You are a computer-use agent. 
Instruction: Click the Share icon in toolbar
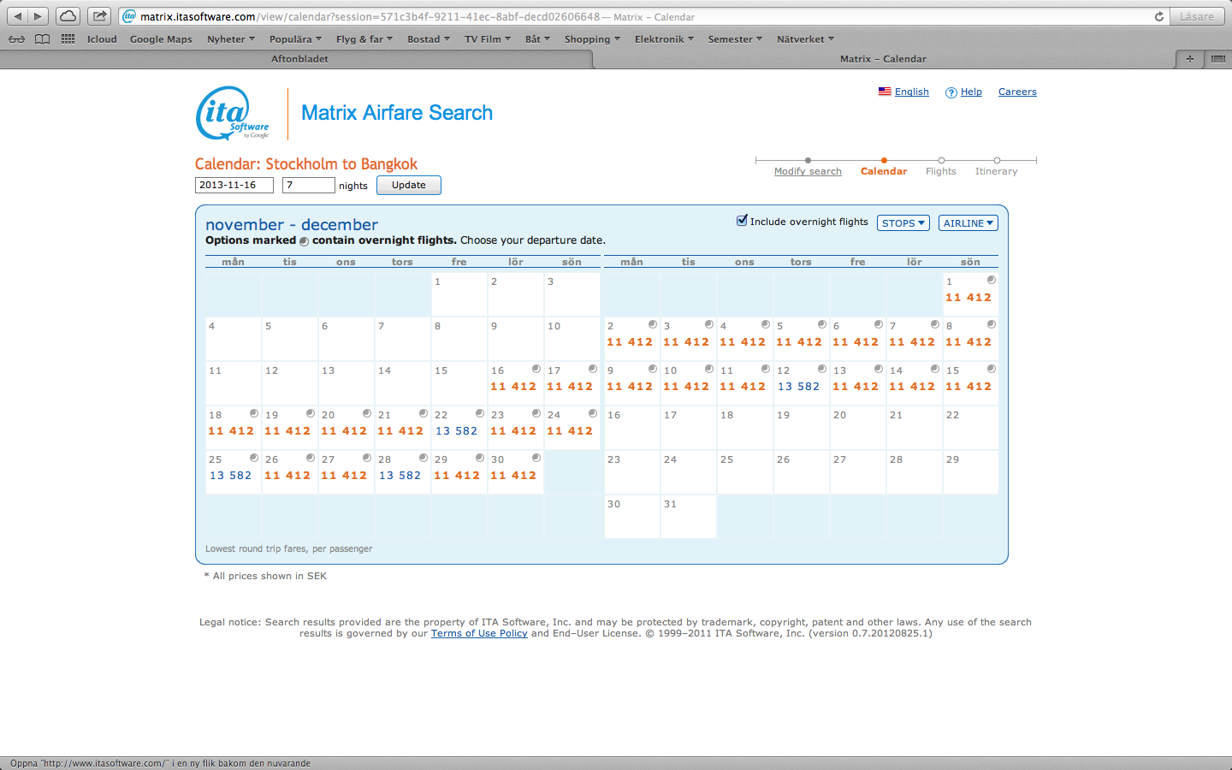(99, 16)
